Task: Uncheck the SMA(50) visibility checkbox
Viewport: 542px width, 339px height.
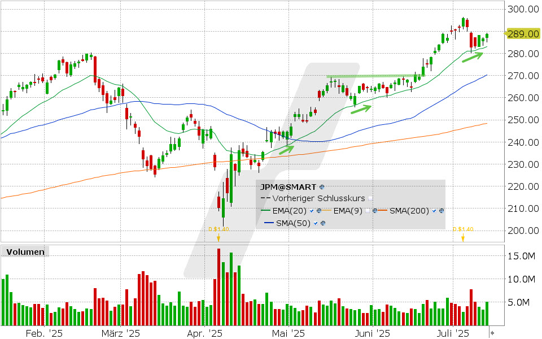Action: click(316, 224)
